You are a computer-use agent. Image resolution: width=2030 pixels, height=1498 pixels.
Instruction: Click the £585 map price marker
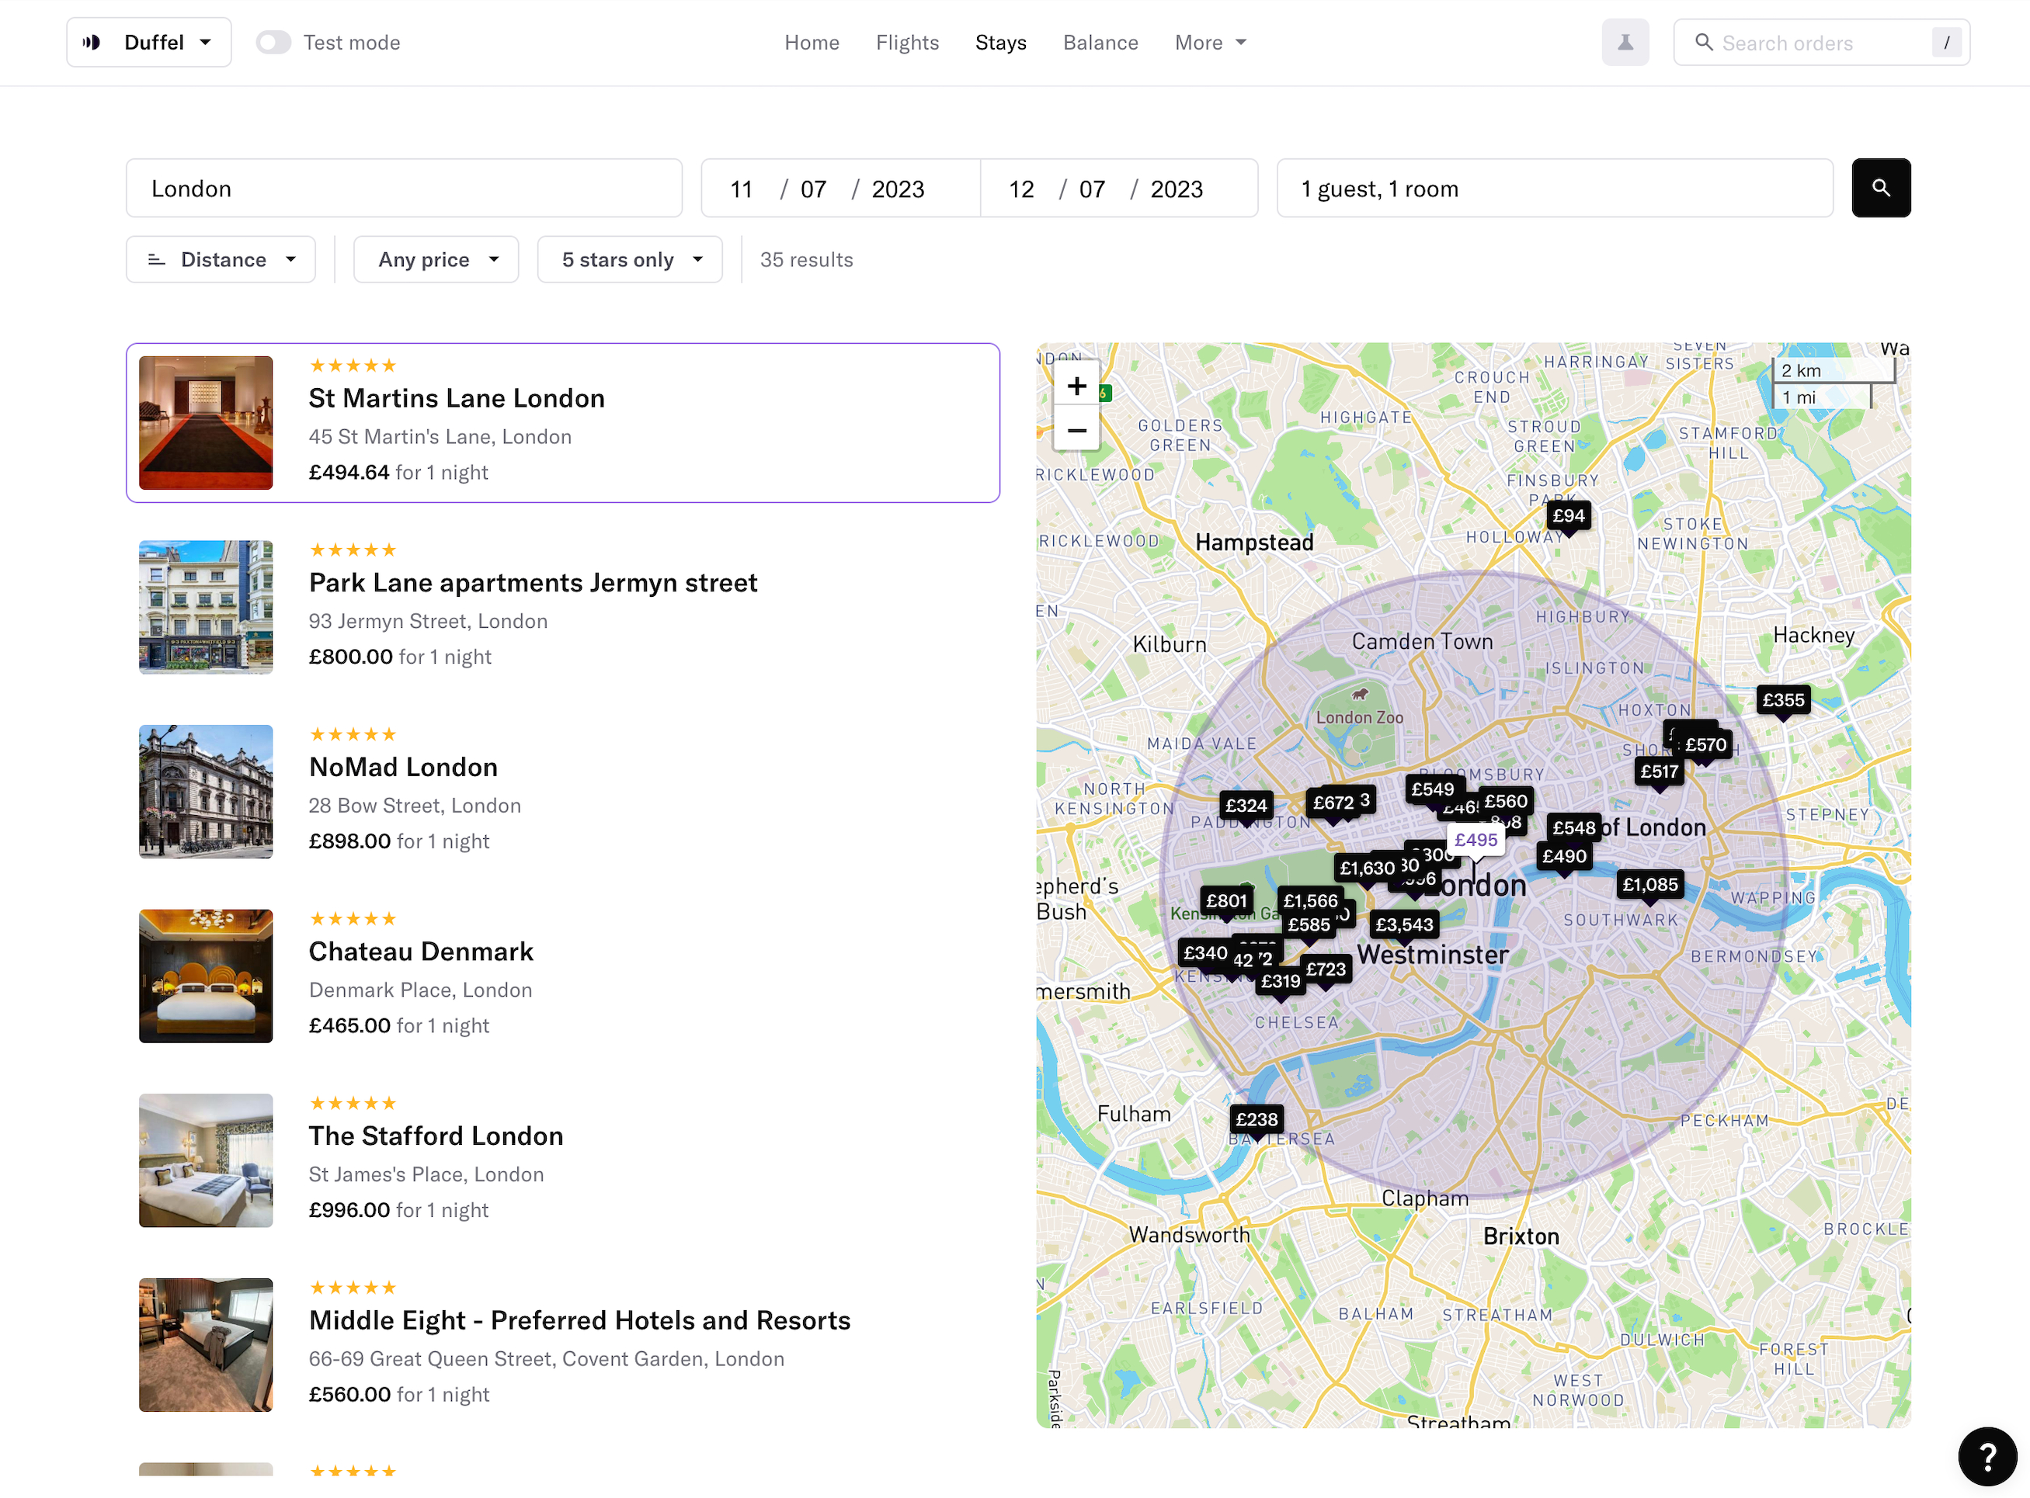coord(1308,925)
